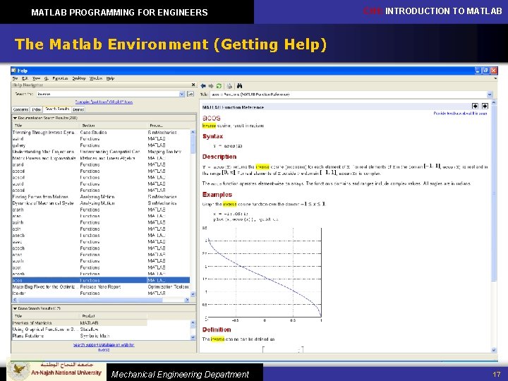This screenshot has width=508, height=381.
Task: Open the Title field dropdown arrow
Action: (490, 95)
